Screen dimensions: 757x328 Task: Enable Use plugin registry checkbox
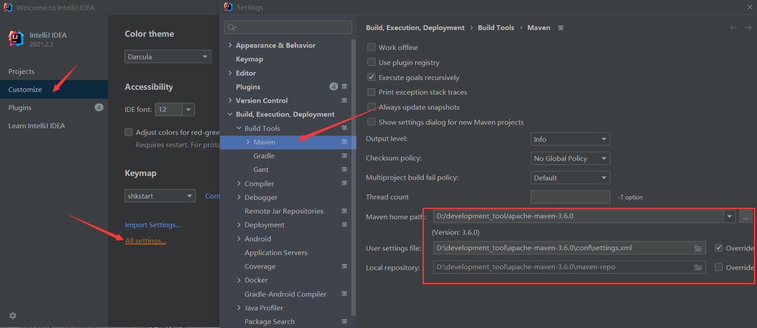pyautogui.click(x=372, y=62)
